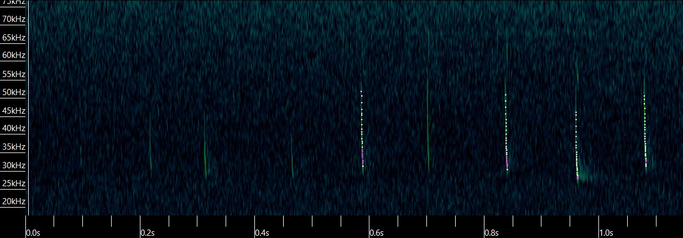Click the 0.4s time axis marker
The image size is (683, 238).
point(262,232)
